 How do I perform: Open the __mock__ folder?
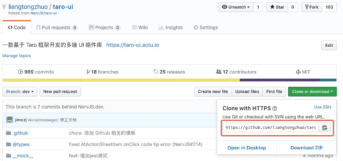[x=23, y=156]
